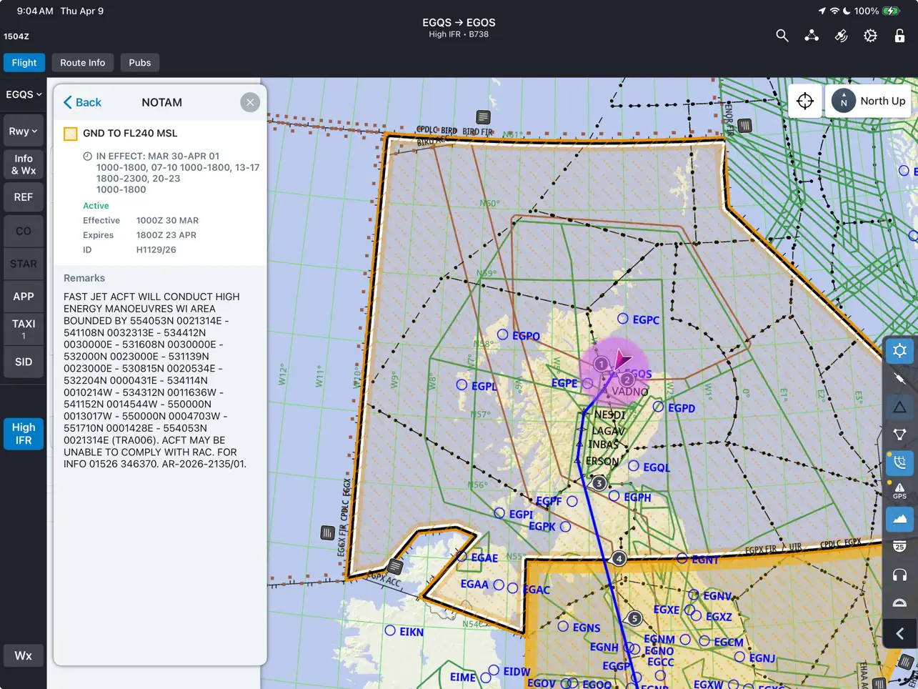
Task: Center the map on the aircraft position
Action: [x=805, y=101]
